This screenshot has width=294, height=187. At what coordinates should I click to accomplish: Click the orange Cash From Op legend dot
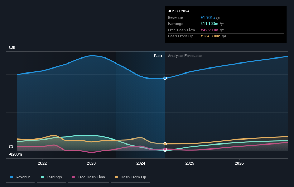coord(116,177)
